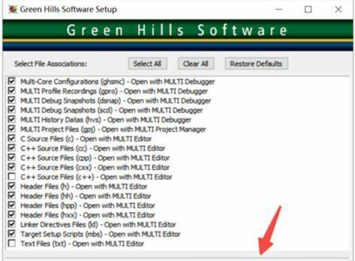
Task: Select the "Open with MULTI Project Manager" text
Action: 154,129
